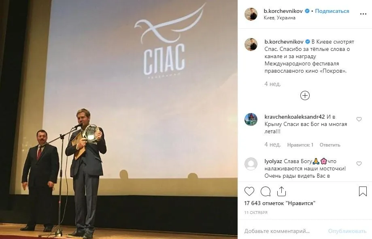Reply to the comment using Ответить
Screen dimensions: 372x239
[330, 145]
